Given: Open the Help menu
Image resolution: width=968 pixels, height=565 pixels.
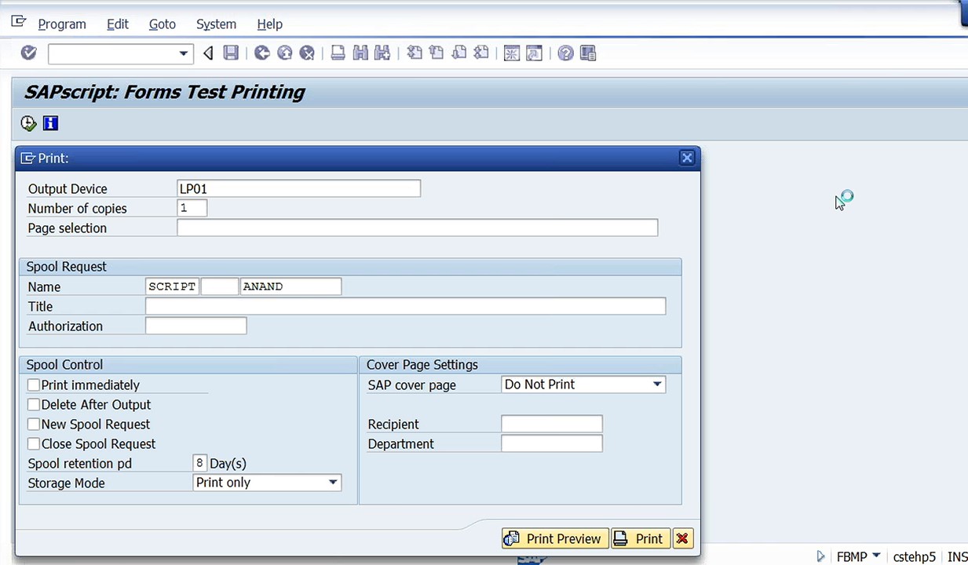Looking at the screenshot, I should [x=270, y=24].
